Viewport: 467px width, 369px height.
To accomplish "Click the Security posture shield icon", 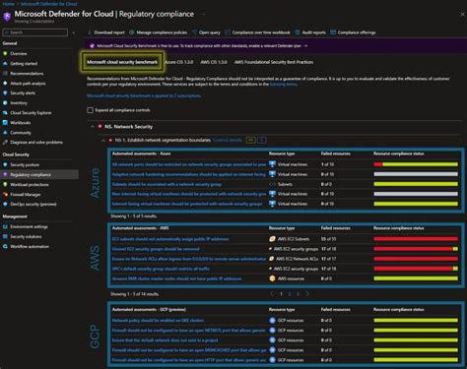I will (5, 164).
